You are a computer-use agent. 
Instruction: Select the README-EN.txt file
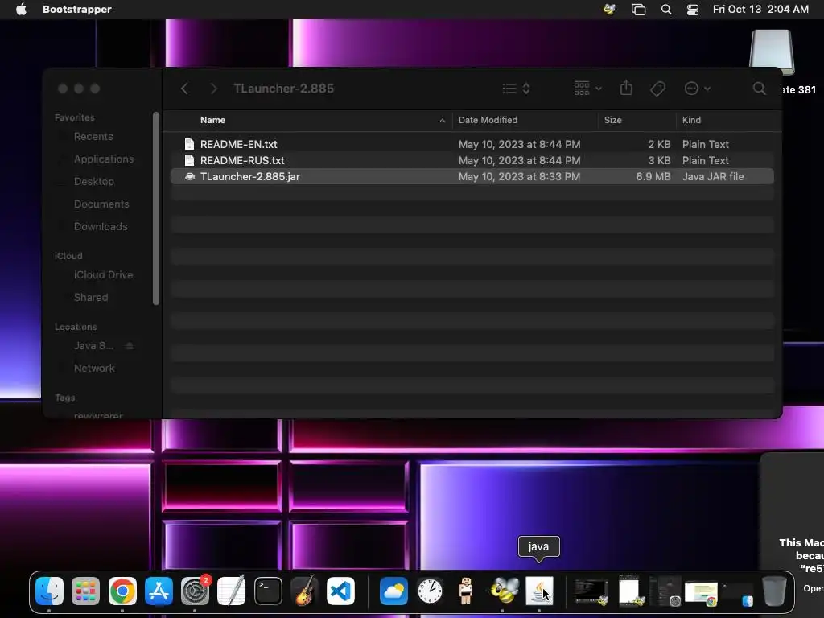472,144
